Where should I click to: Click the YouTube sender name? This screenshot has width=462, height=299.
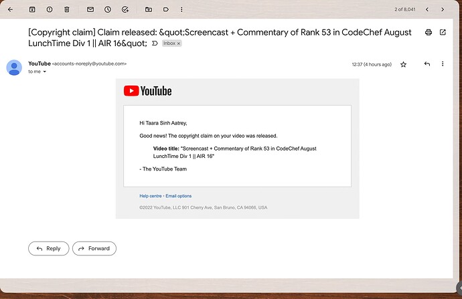[x=40, y=64]
